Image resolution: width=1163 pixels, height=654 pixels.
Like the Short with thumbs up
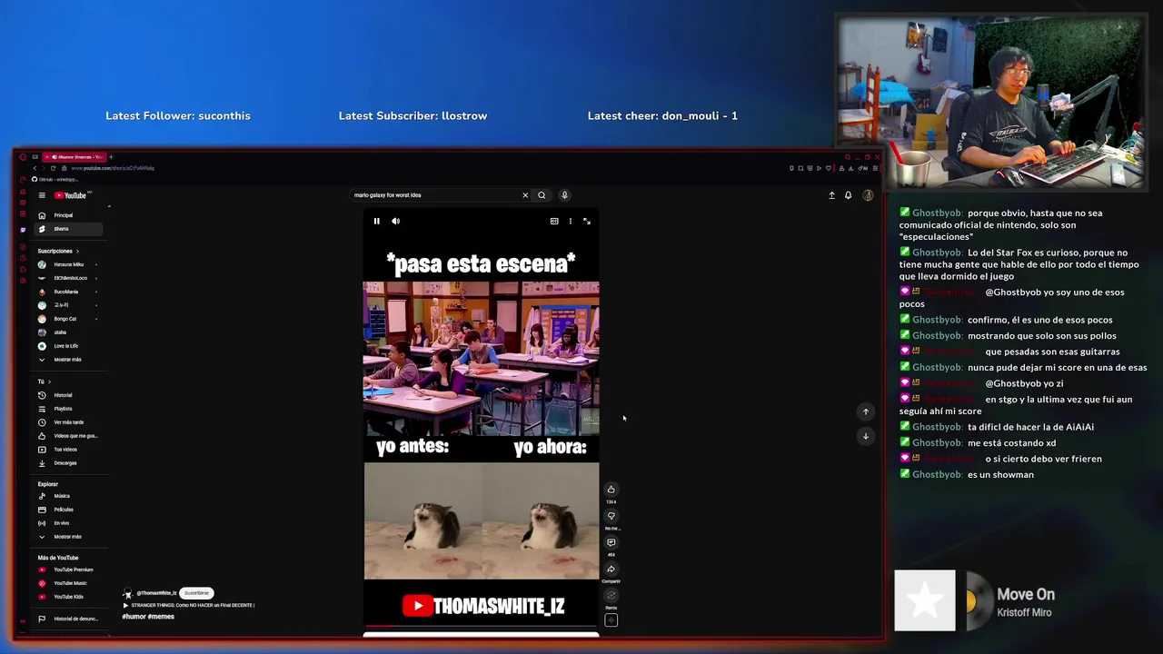[x=611, y=490]
